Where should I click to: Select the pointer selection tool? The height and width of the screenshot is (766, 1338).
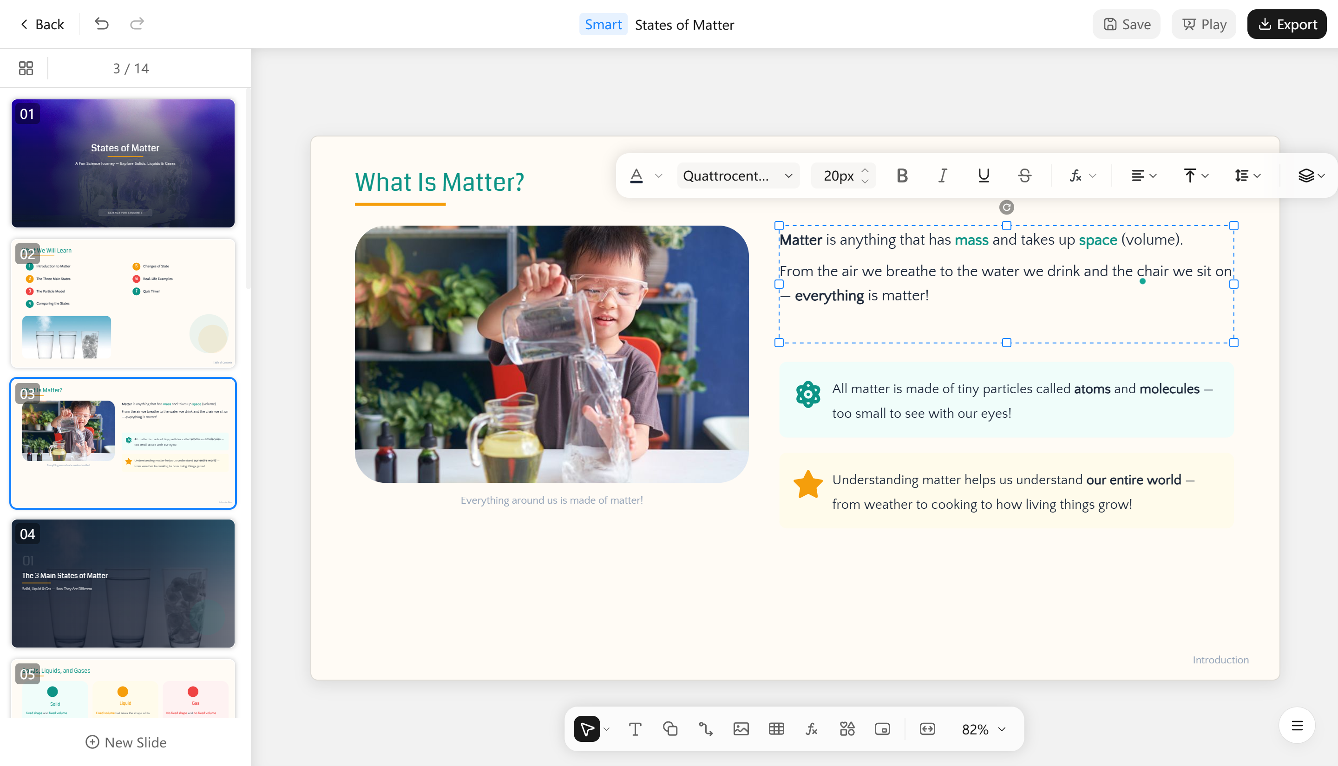coord(587,729)
